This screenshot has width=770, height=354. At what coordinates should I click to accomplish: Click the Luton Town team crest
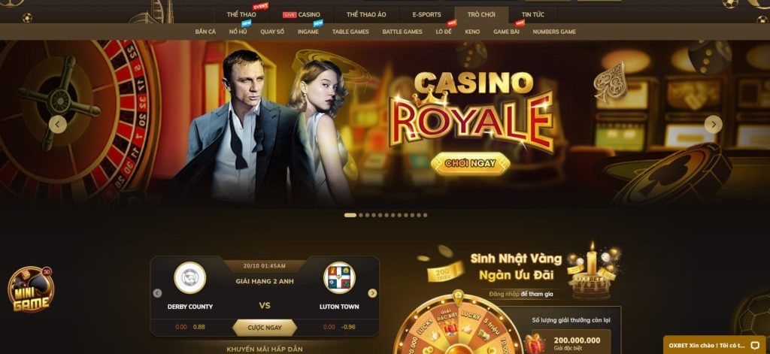339,278
